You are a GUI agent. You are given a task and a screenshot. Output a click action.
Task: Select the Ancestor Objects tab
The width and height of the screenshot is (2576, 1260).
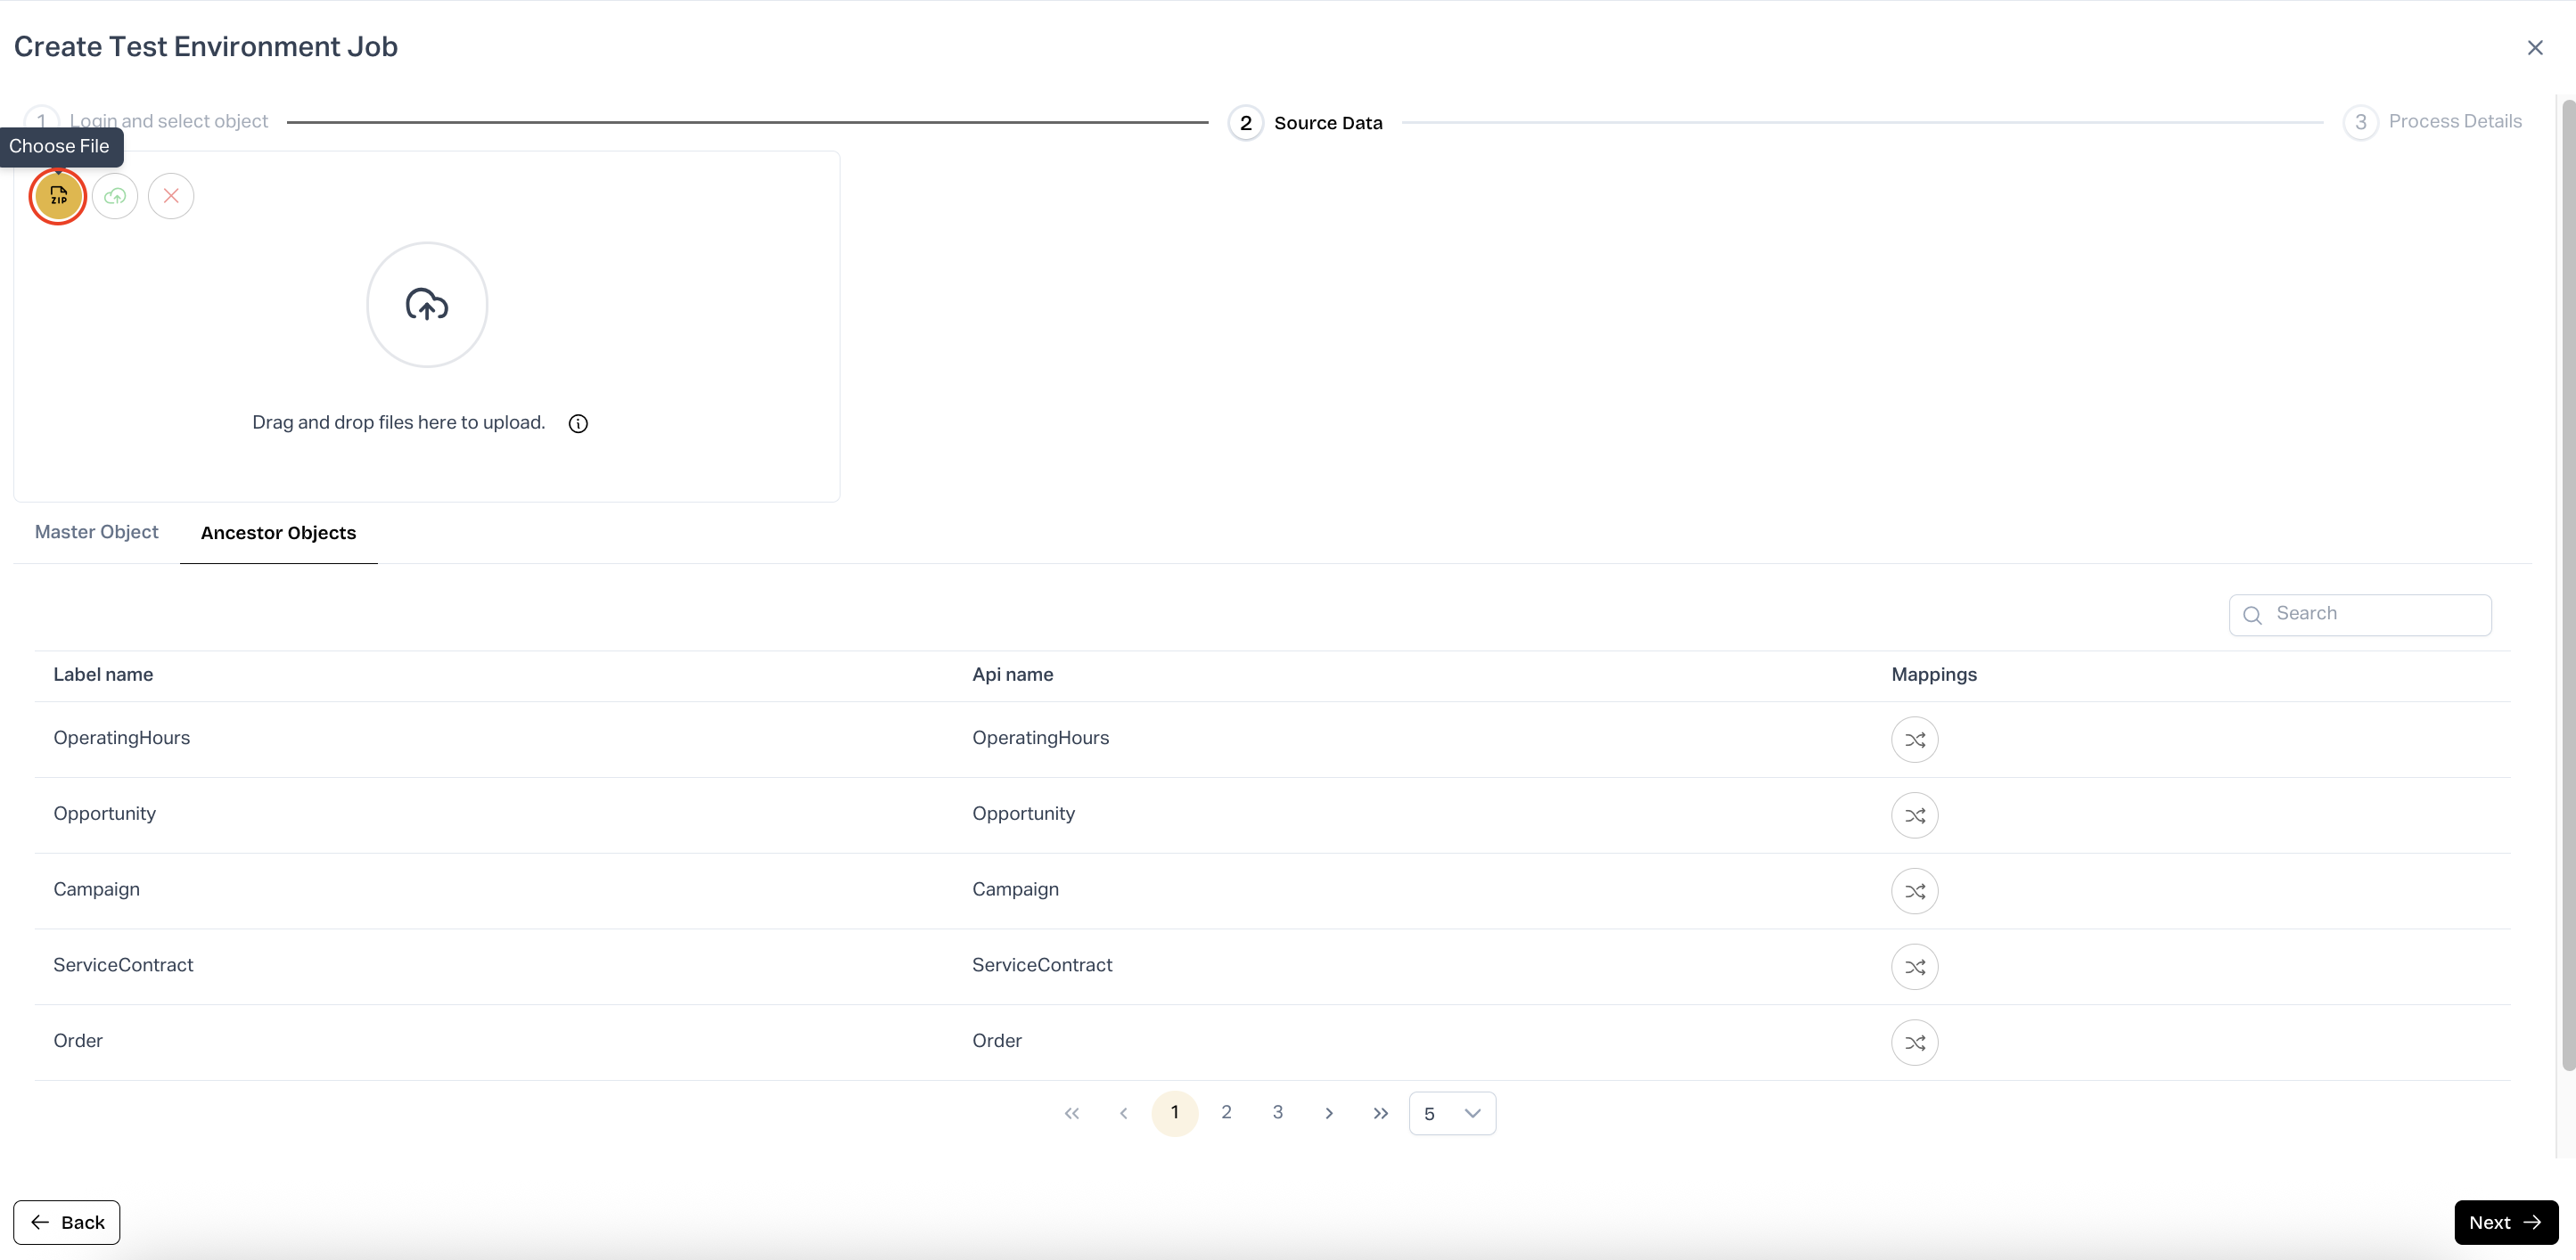tap(278, 533)
